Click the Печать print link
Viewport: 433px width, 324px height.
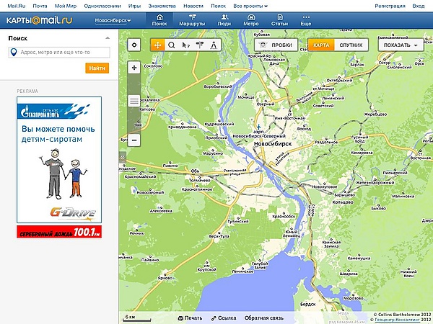(189, 318)
